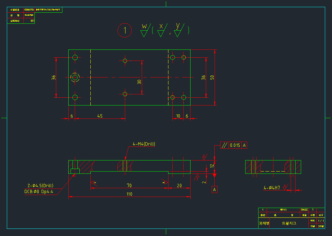Viewport: 332px width, 236px height.
Task: Select the 6 dimension right of 10
Action: (187, 116)
